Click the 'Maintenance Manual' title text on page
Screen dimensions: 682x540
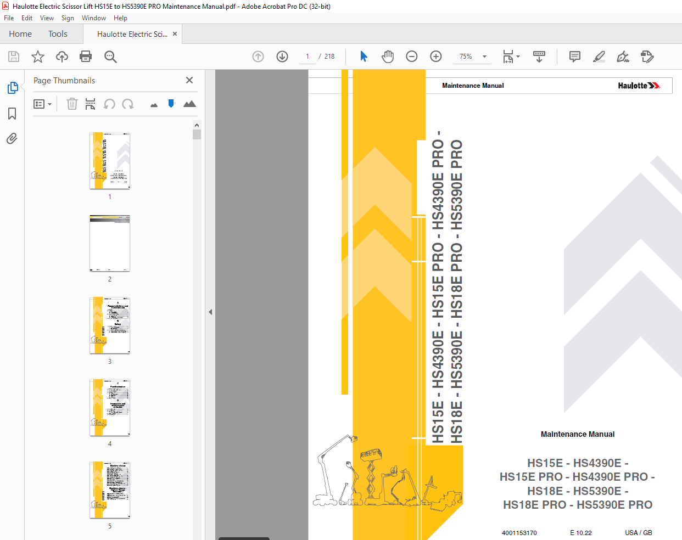tap(578, 434)
